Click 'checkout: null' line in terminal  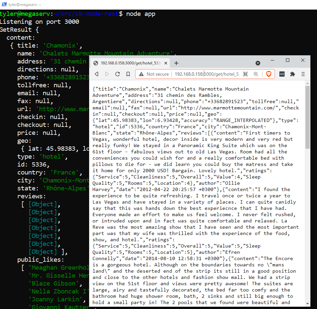pos(44,125)
